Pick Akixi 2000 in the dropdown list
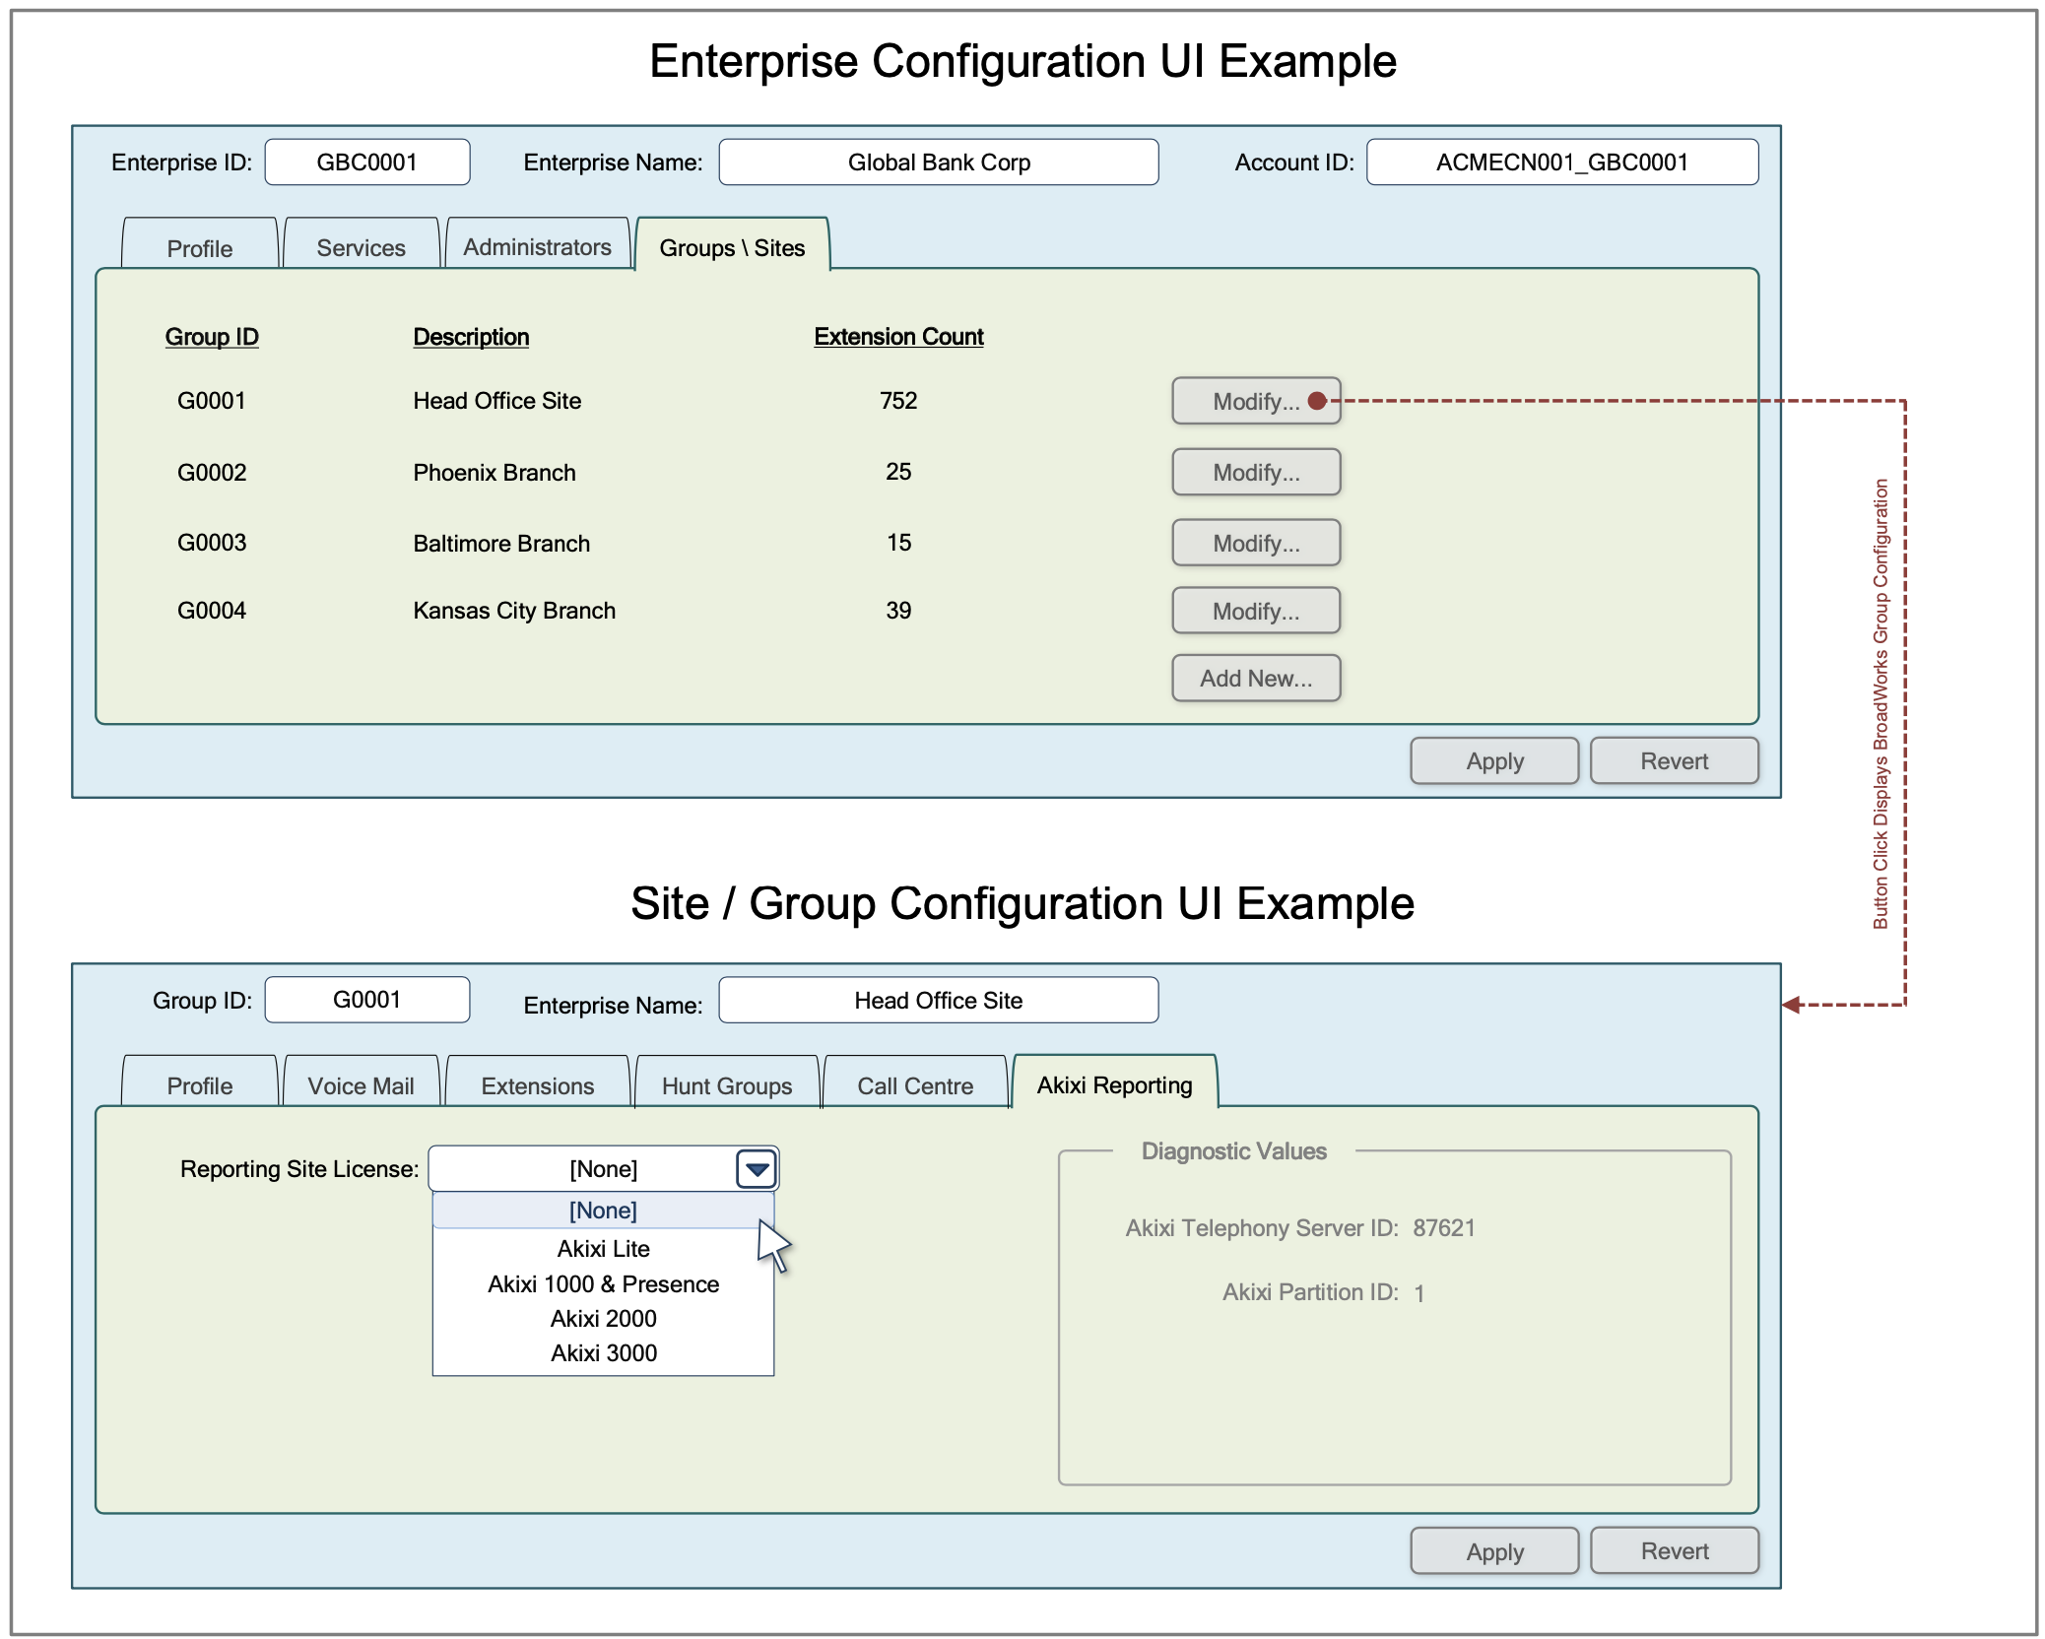Screen dimensions: 2045x1639 [603, 1319]
